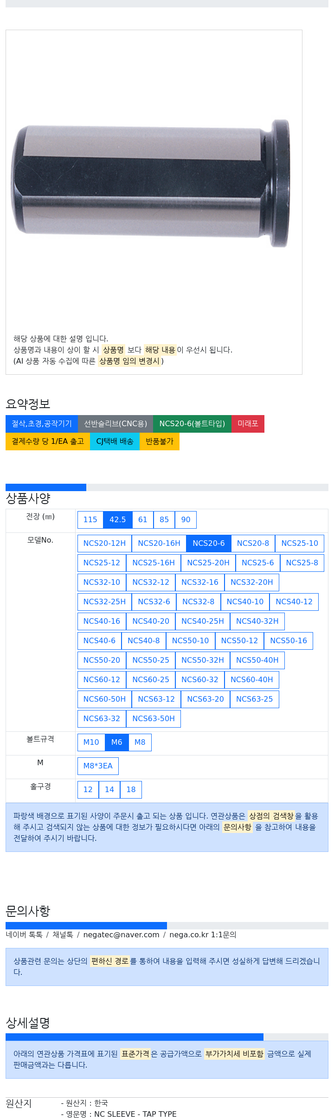
Task: Select model NCS40-32H
Action: coord(257,621)
